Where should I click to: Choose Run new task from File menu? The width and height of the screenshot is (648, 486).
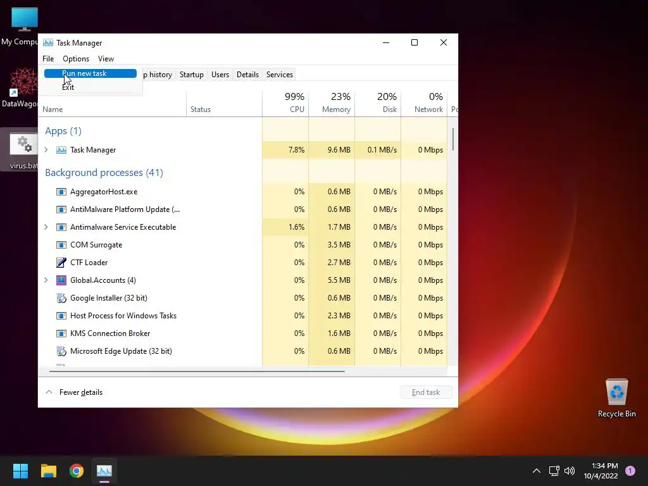click(x=90, y=73)
